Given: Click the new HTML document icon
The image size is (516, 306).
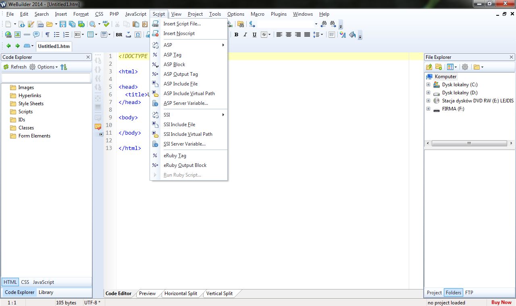Looking at the screenshot, I should [x=22, y=24].
